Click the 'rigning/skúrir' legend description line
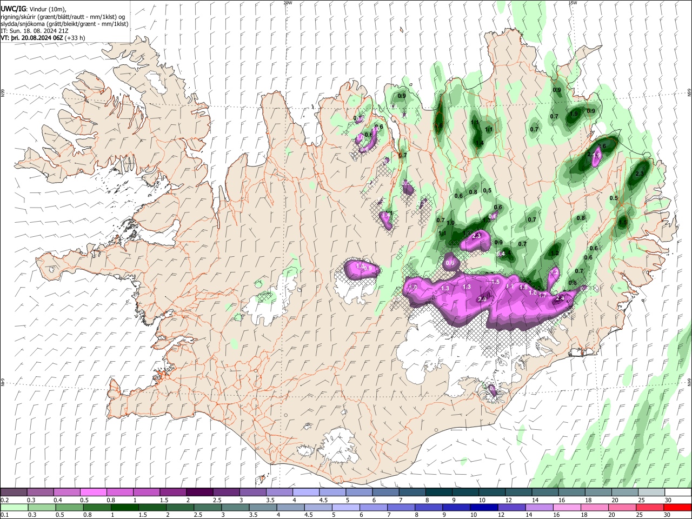The width and height of the screenshot is (692, 519). [63, 17]
